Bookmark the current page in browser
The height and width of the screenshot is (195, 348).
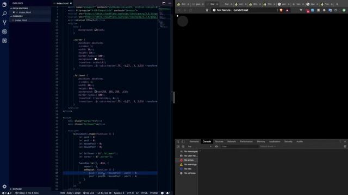(207, 10)
